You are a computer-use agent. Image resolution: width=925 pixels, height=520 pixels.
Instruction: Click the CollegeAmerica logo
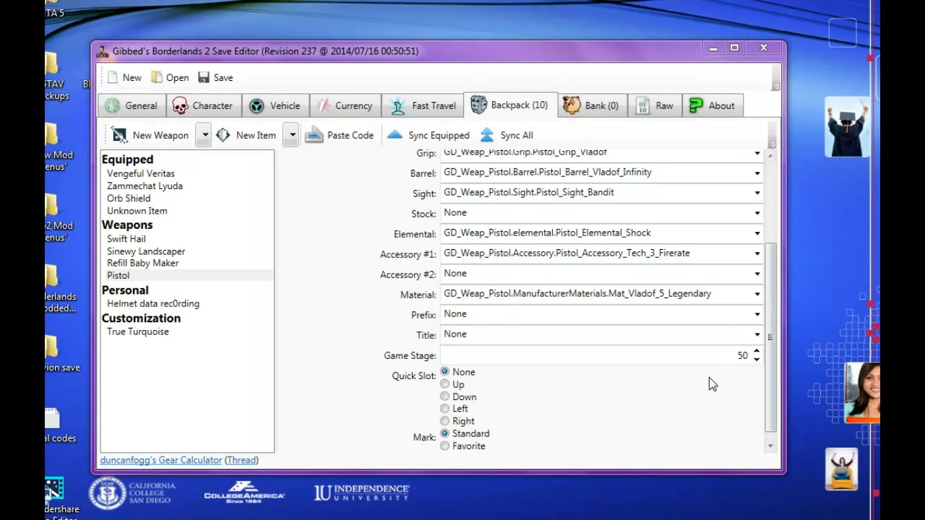click(244, 492)
